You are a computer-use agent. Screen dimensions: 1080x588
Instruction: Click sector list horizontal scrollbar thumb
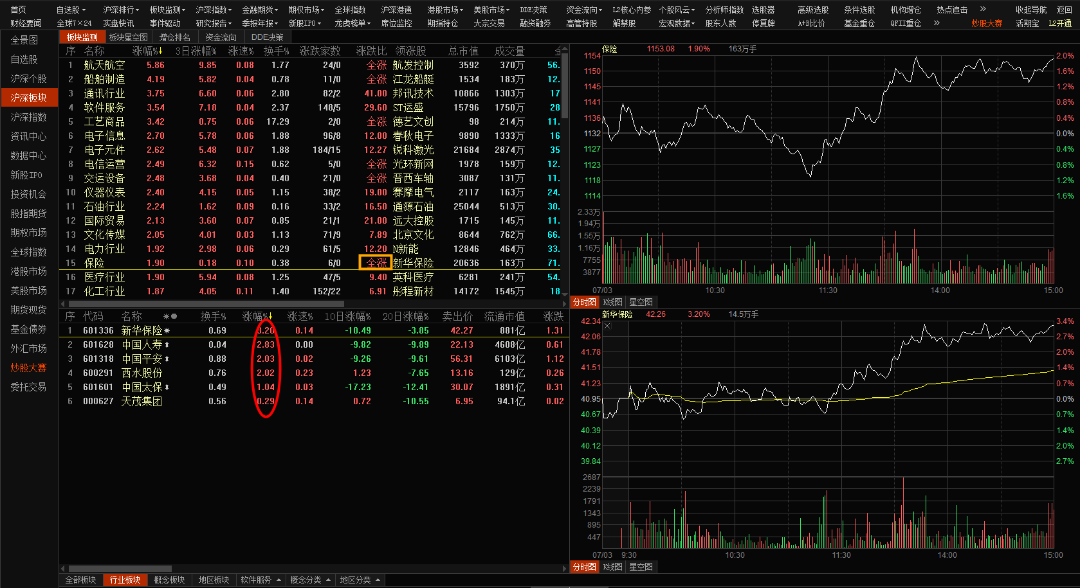(206, 304)
